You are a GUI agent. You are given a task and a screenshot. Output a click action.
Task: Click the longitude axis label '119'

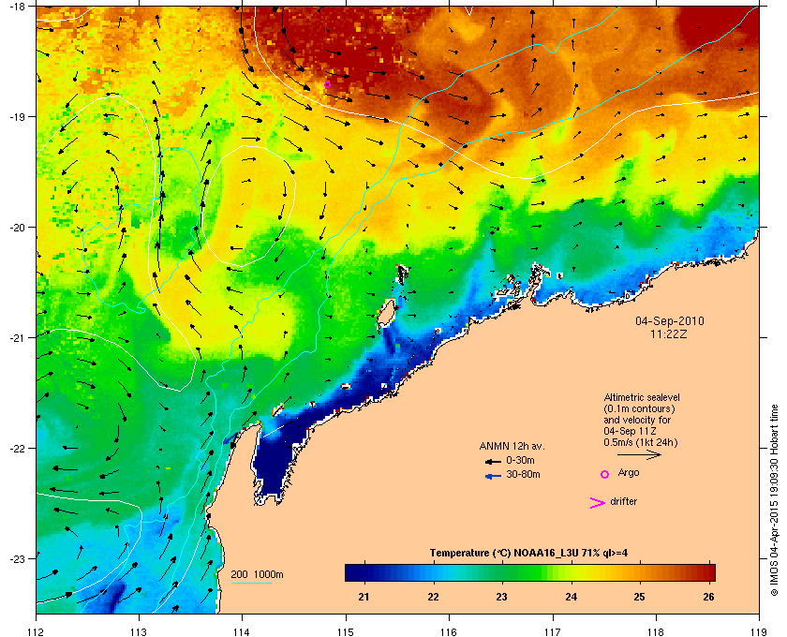coord(759,632)
